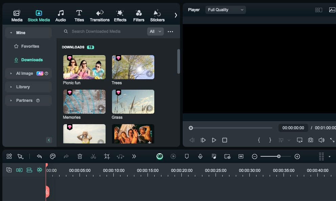The width and height of the screenshot is (336, 201).
Task: Open the All filter dropdown
Action: (x=155, y=31)
